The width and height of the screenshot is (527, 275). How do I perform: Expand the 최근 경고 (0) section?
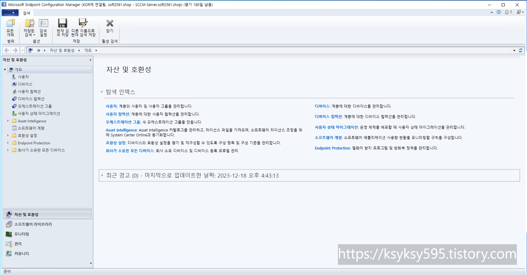[102, 175]
